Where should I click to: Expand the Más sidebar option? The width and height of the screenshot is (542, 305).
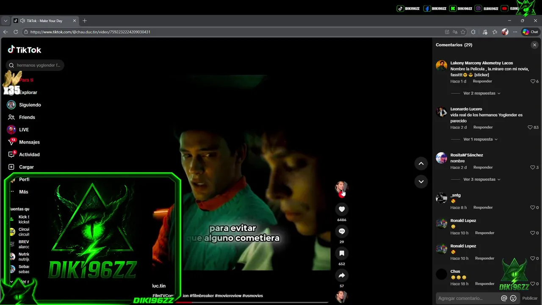(x=19, y=192)
